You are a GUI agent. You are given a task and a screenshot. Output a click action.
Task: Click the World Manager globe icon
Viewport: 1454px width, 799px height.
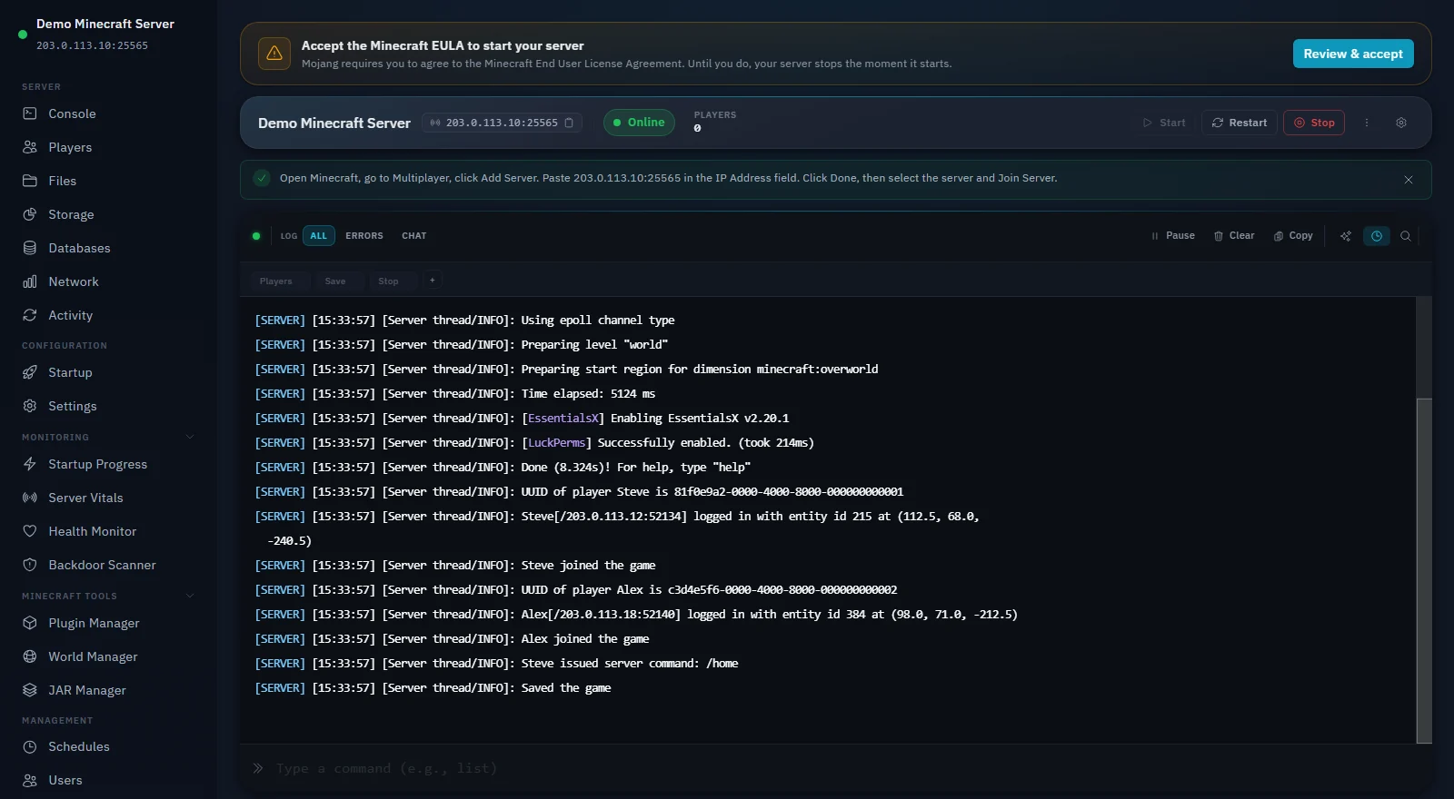point(30,656)
